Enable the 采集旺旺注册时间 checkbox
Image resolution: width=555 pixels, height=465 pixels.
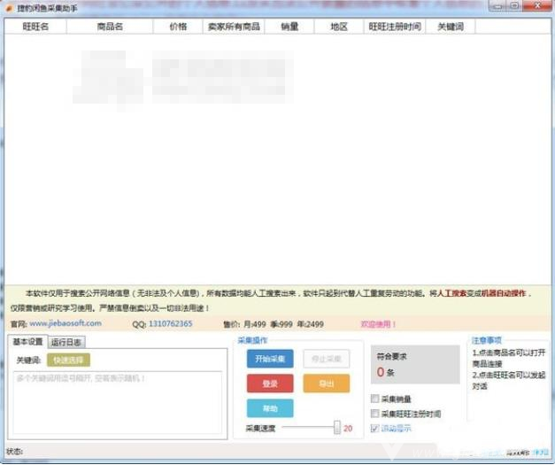point(374,414)
